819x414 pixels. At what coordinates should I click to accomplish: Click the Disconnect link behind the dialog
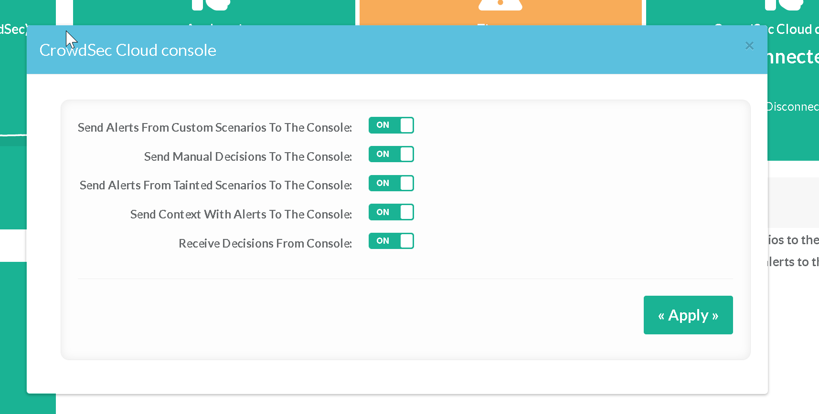[793, 107]
